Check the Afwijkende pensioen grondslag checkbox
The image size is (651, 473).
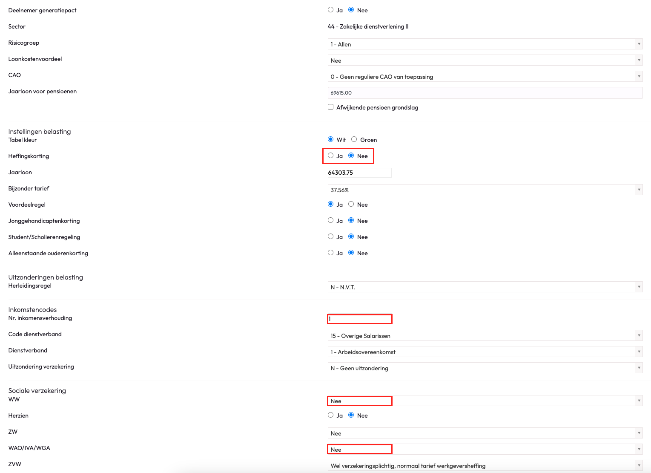point(330,107)
